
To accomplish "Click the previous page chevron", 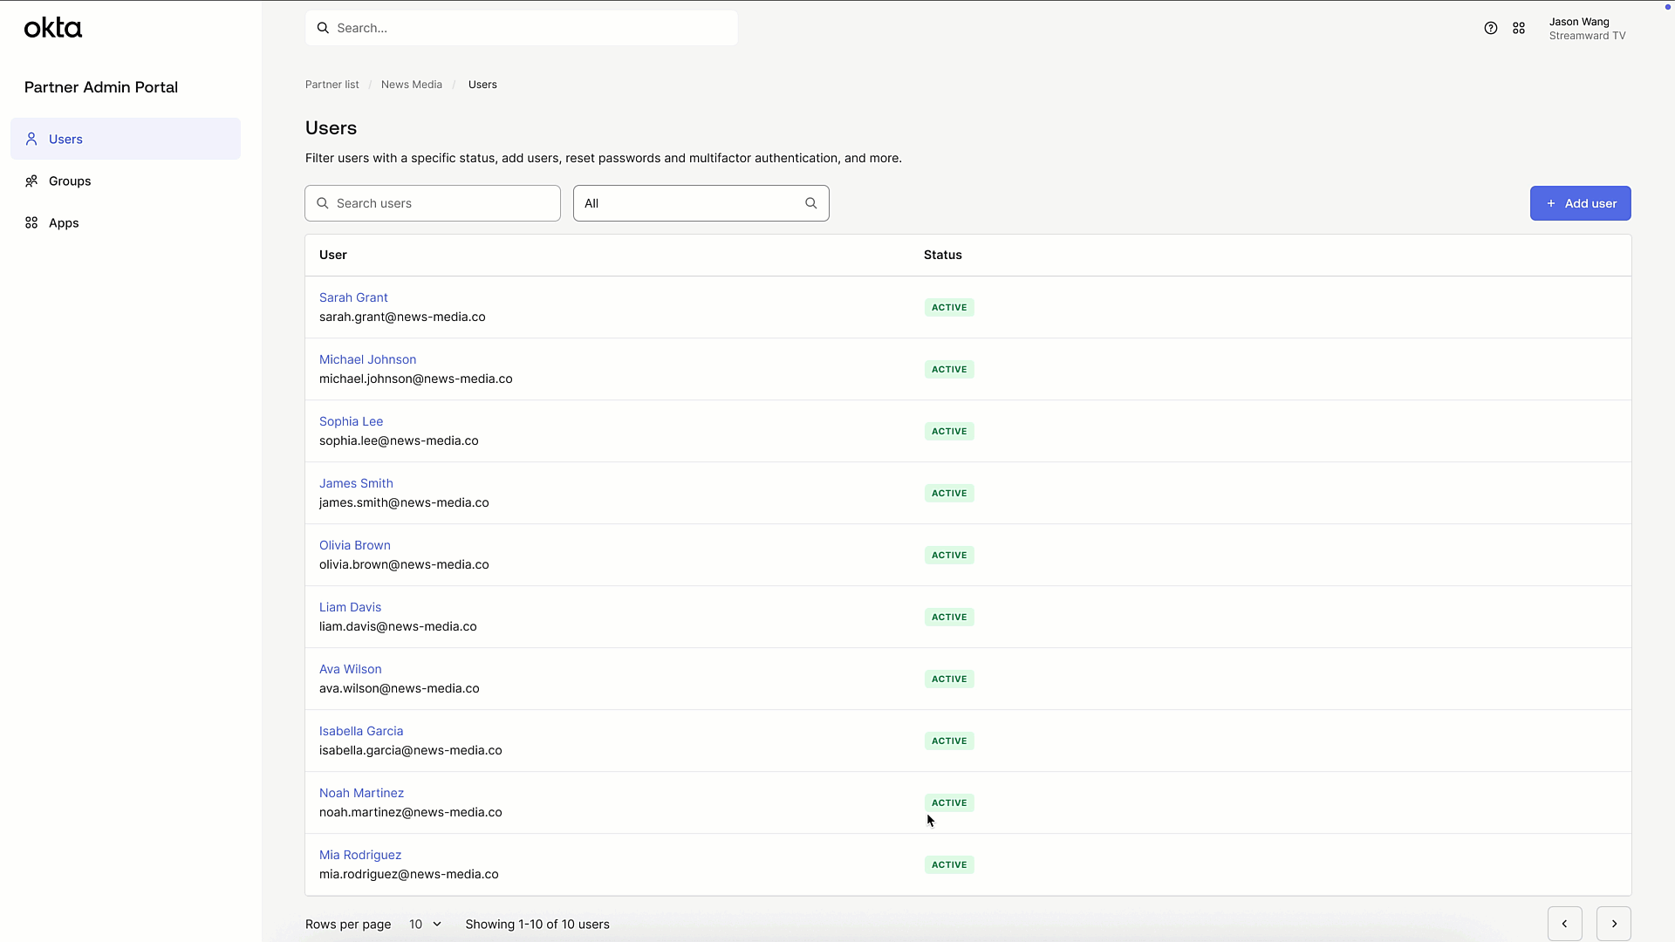I will tap(1563, 923).
